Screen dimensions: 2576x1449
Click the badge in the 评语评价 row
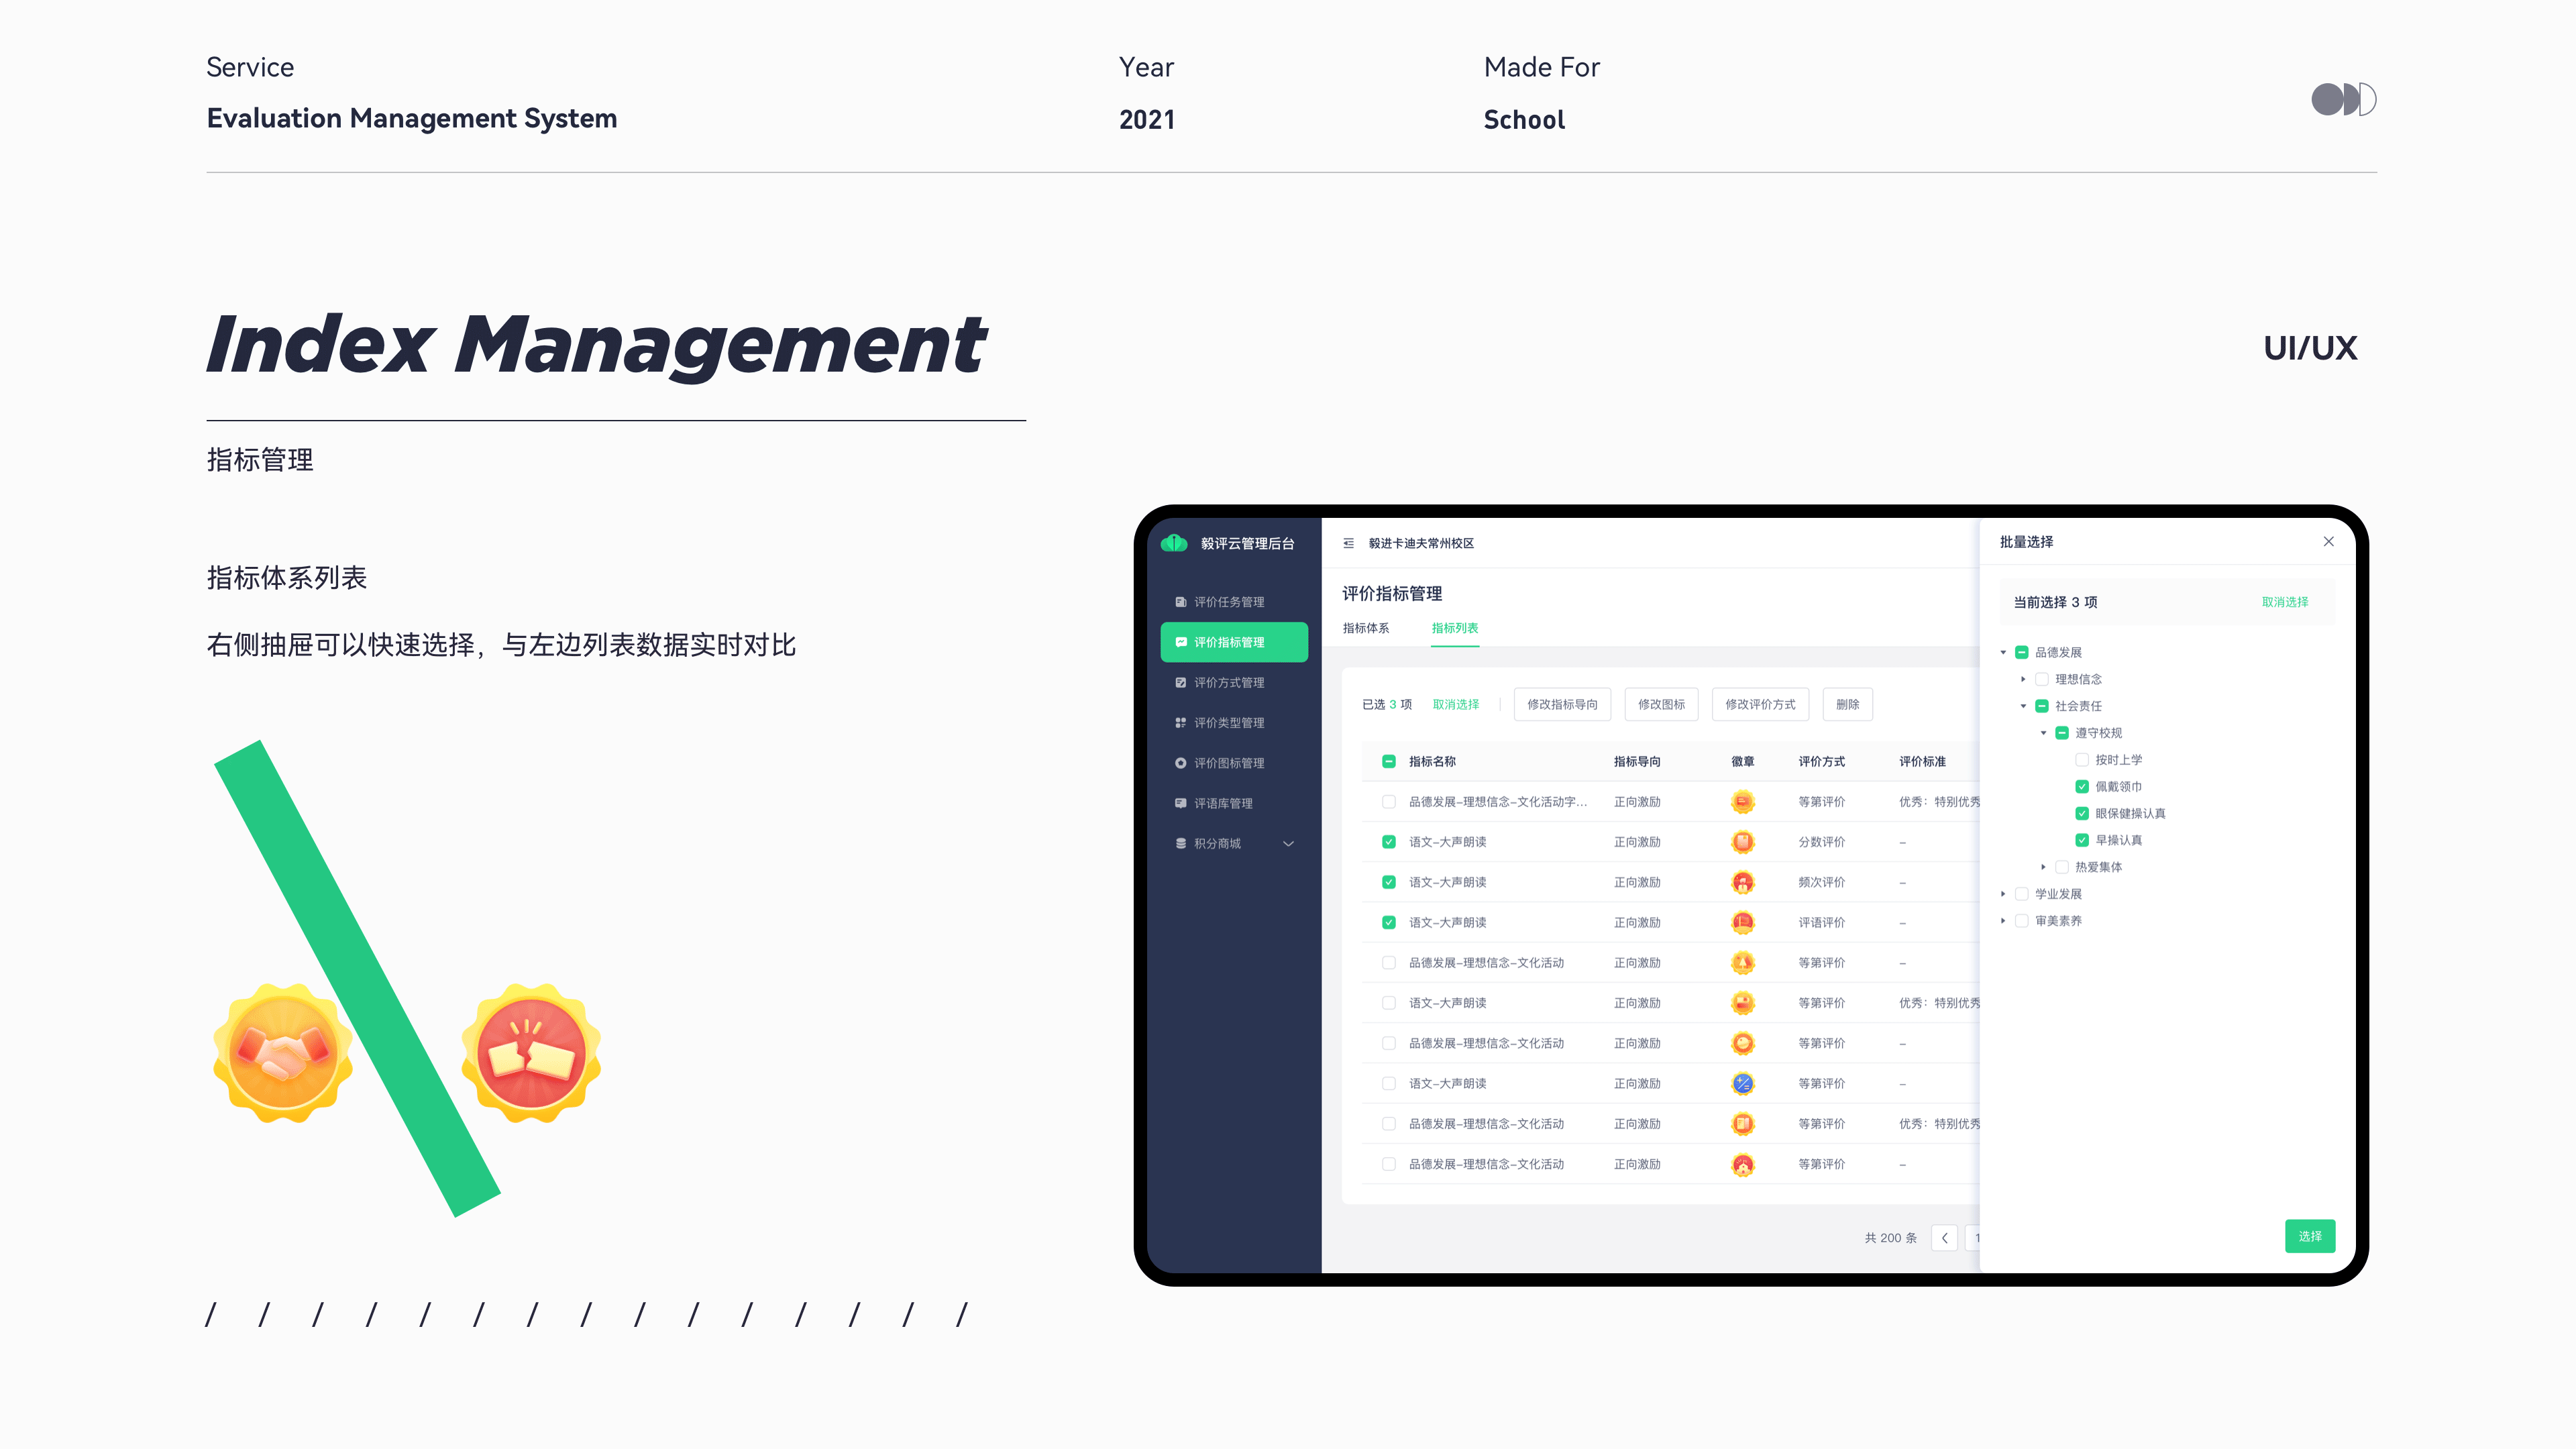pyautogui.click(x=1742, y=922)
